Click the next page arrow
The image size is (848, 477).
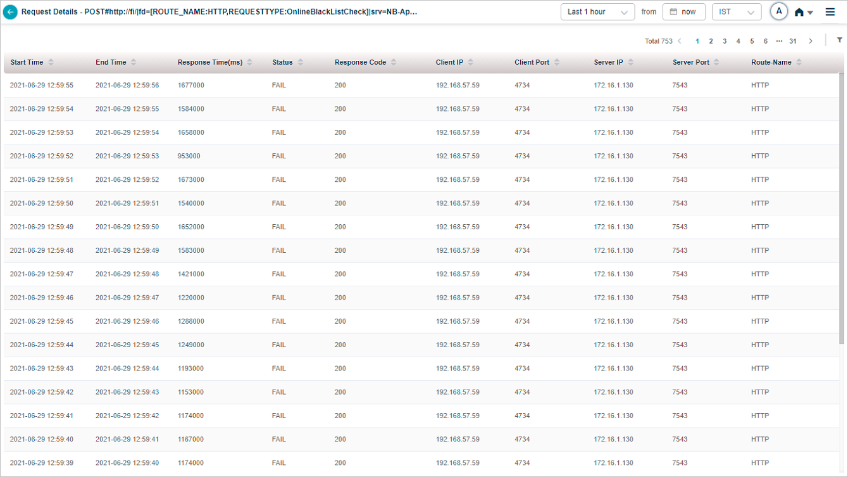point(811,41)
